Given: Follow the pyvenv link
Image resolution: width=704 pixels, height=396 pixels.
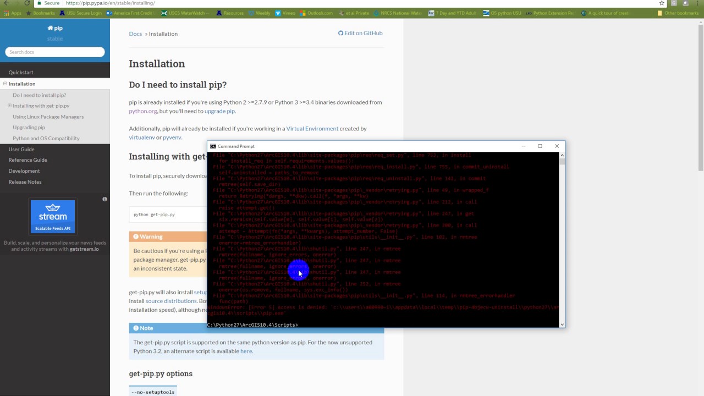Looking at the screenshot, I should pos(172,137).
